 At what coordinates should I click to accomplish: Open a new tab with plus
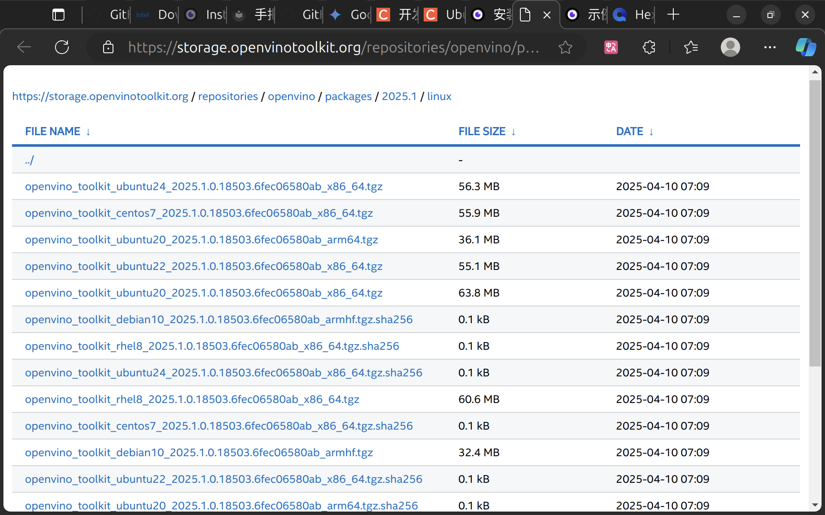click(673, 15)
